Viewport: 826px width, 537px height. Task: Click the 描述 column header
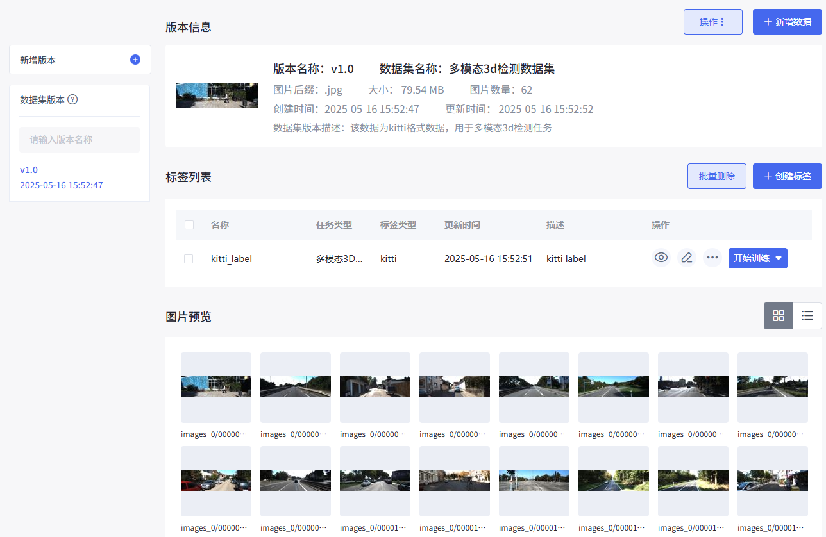[x=555, y=225]
